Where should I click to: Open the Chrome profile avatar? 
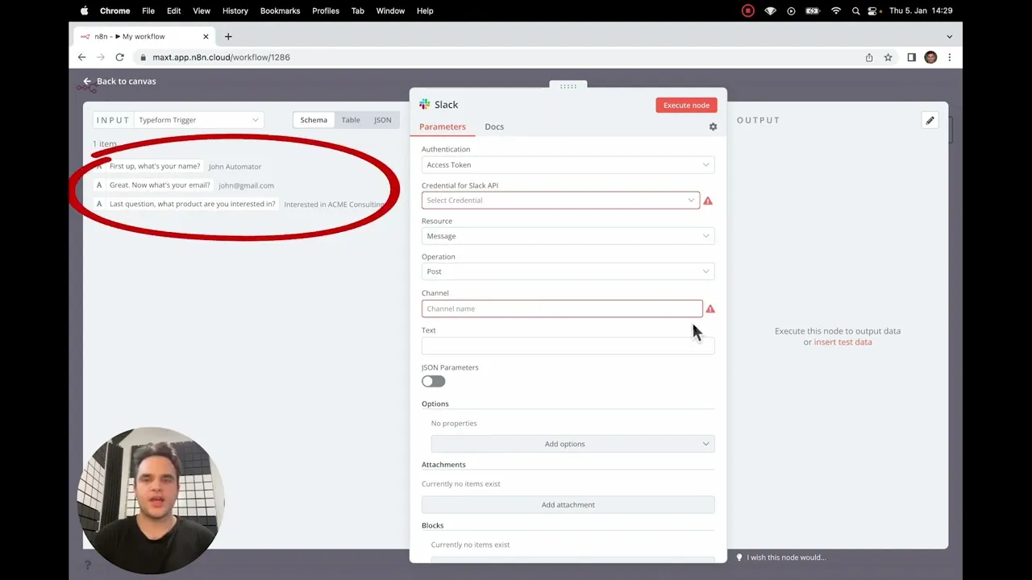(x=930, y=57)
